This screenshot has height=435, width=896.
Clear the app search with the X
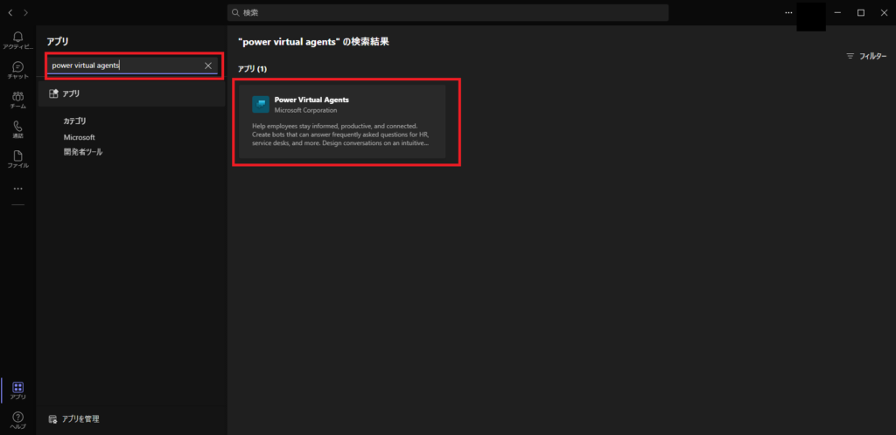pyautogui.click(x=208, y=66)
